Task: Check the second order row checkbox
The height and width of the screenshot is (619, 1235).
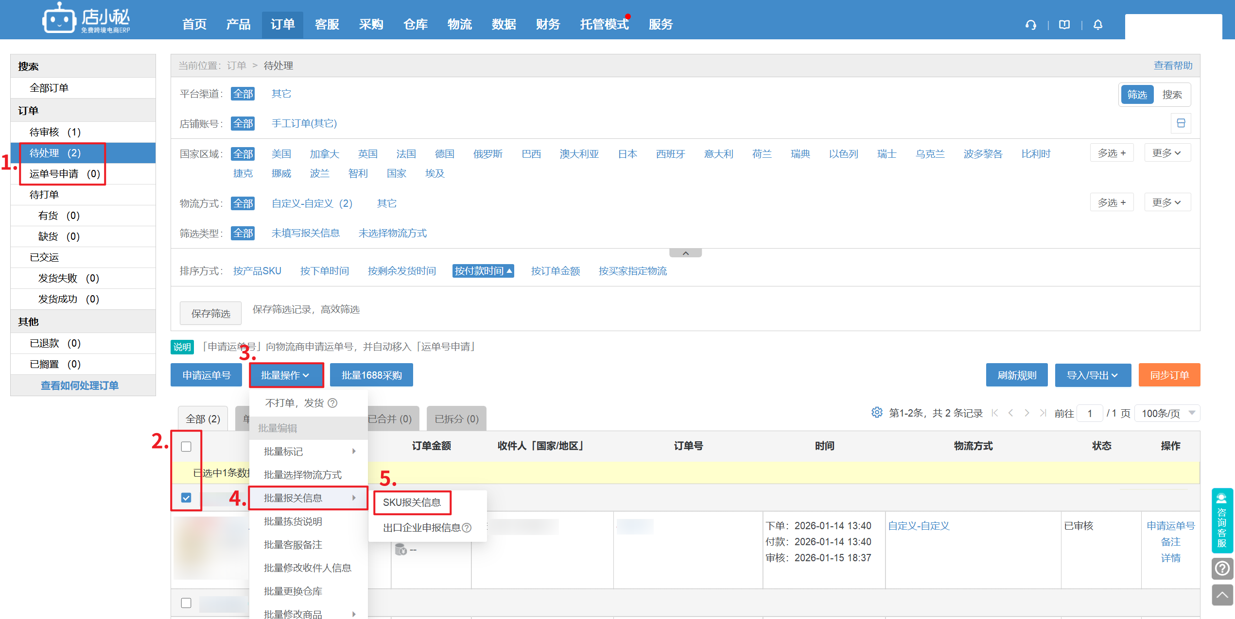Action: [x=186, y=603]
